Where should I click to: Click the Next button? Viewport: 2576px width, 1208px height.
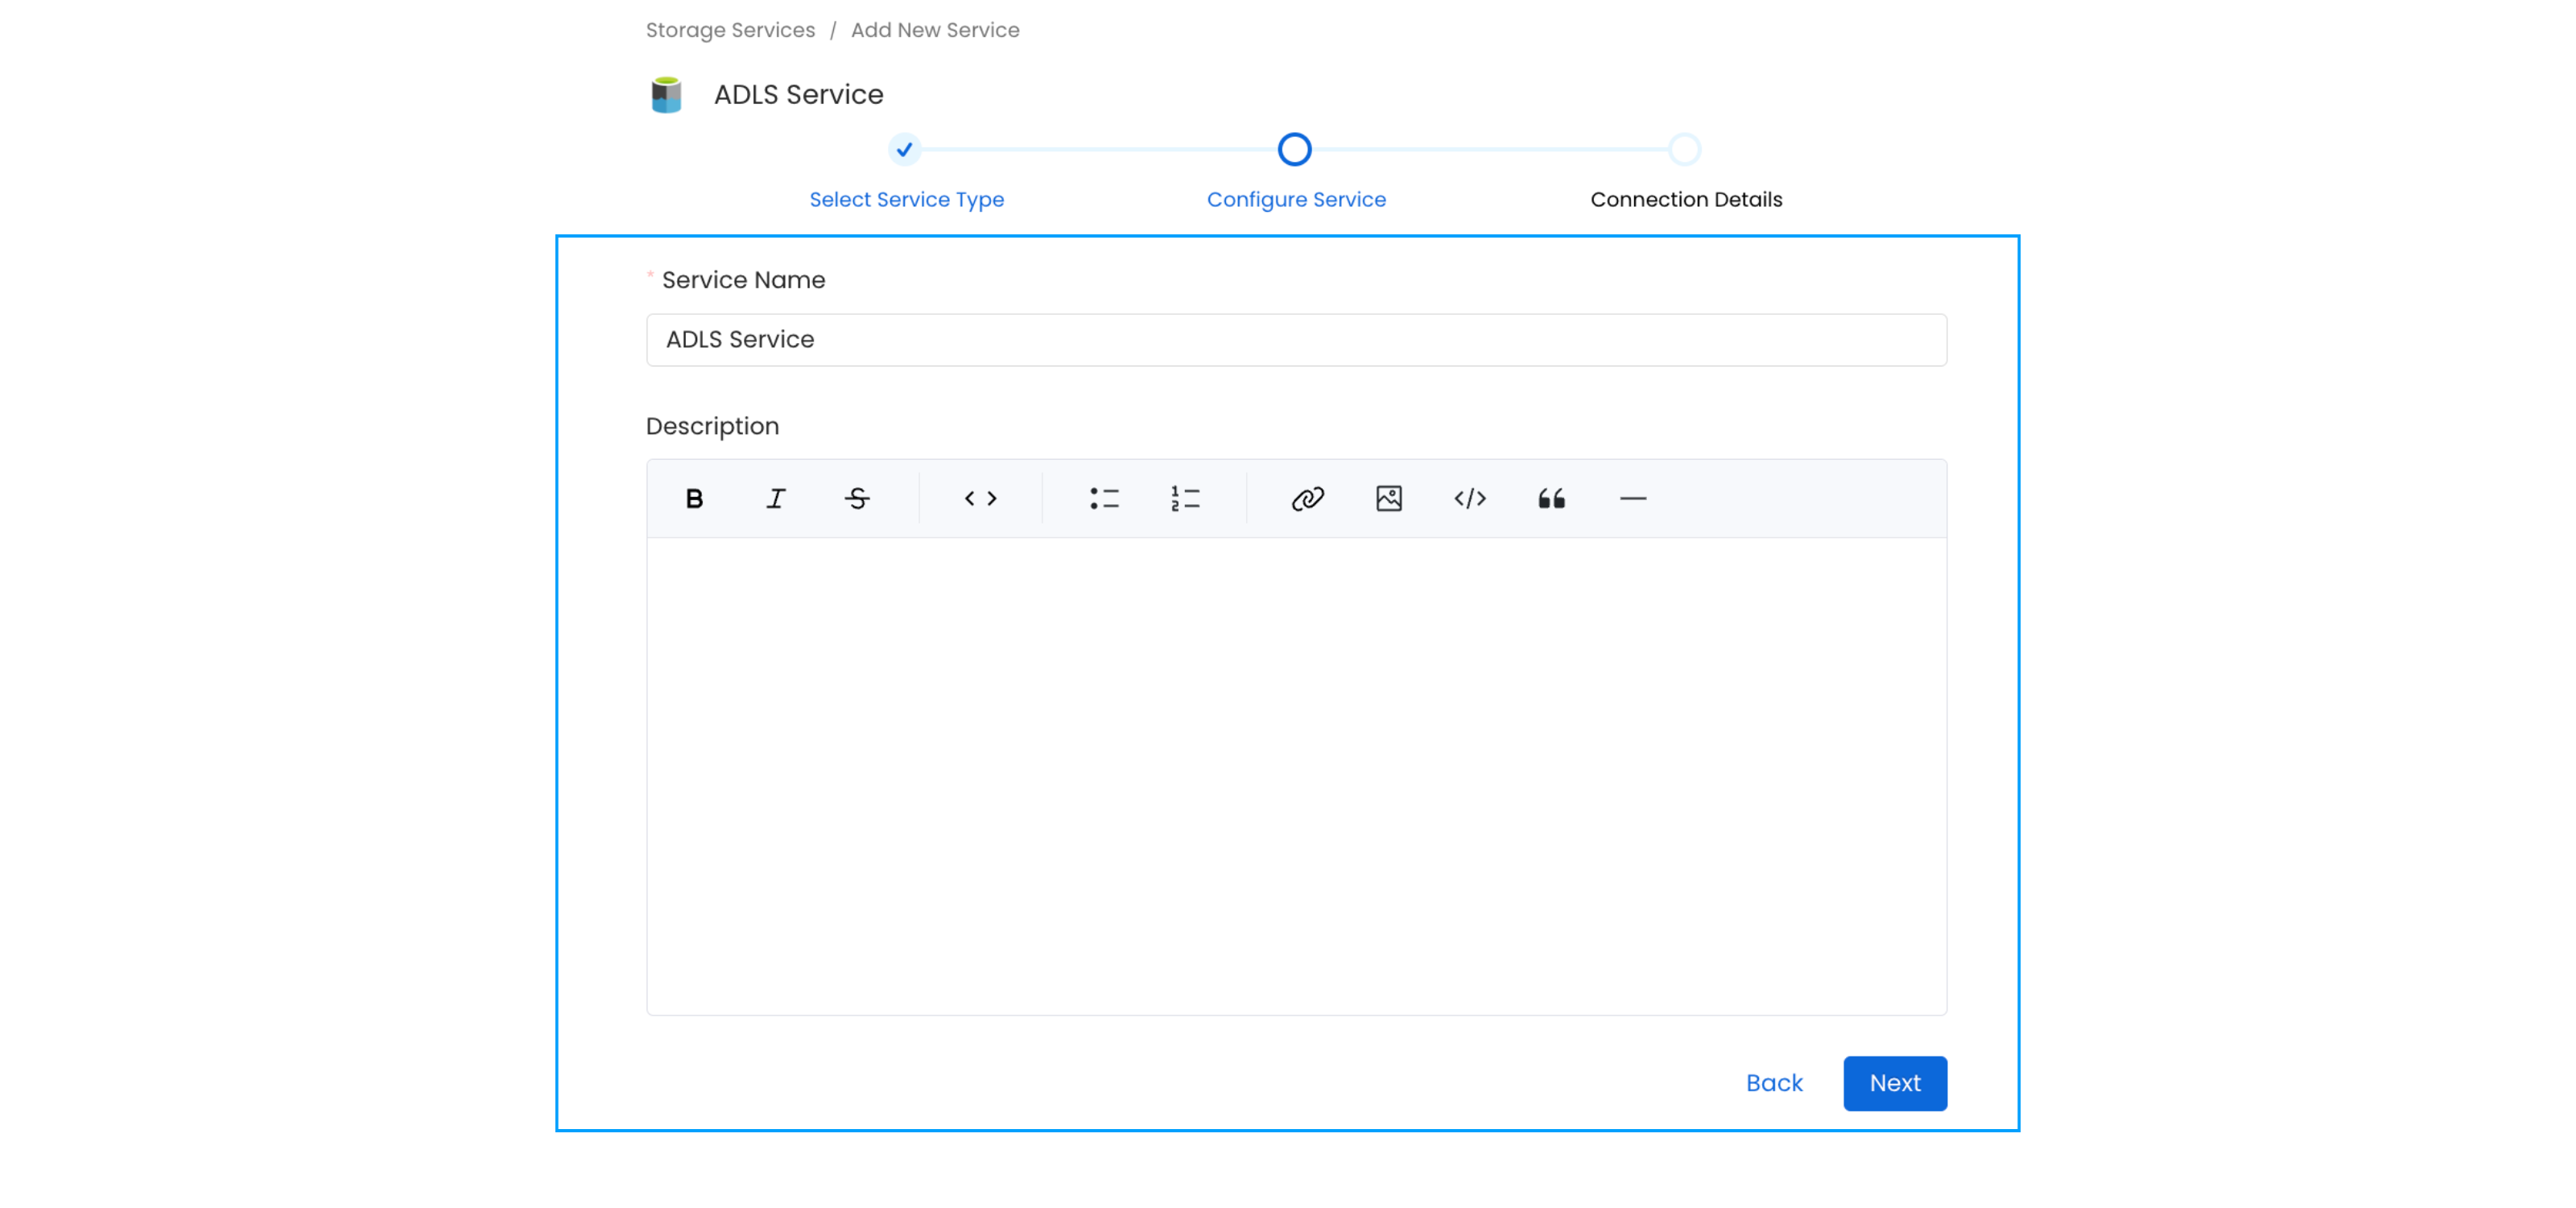[x=1894, y=1083]
